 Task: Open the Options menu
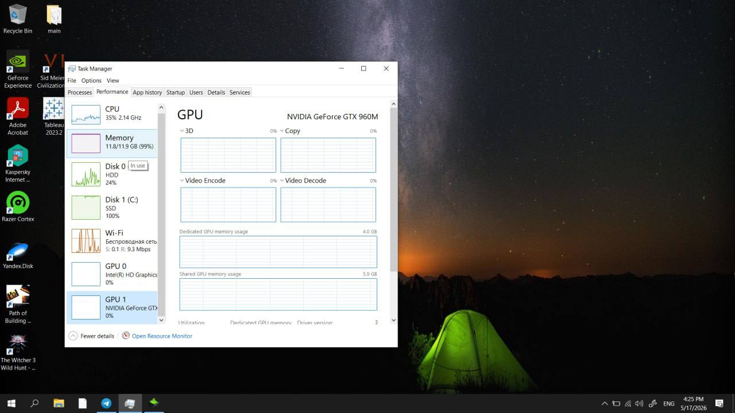coord(91,80)
